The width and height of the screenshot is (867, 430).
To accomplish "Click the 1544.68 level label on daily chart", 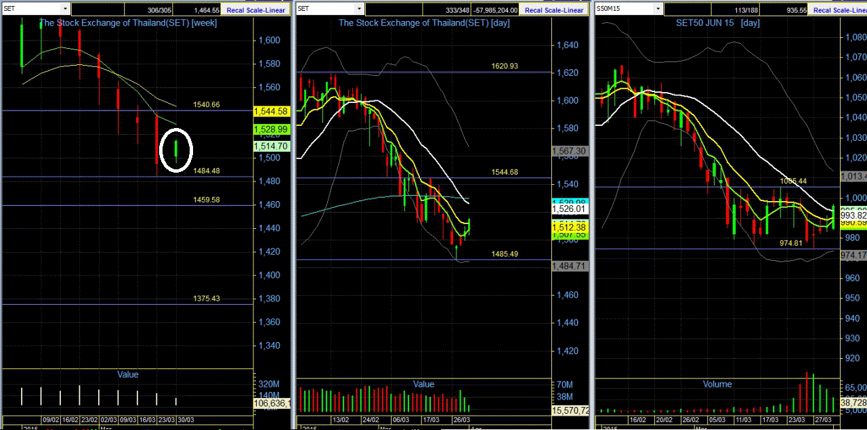I will coord(505,172).
